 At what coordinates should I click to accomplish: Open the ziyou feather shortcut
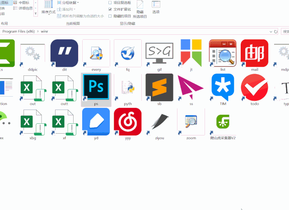159,124
